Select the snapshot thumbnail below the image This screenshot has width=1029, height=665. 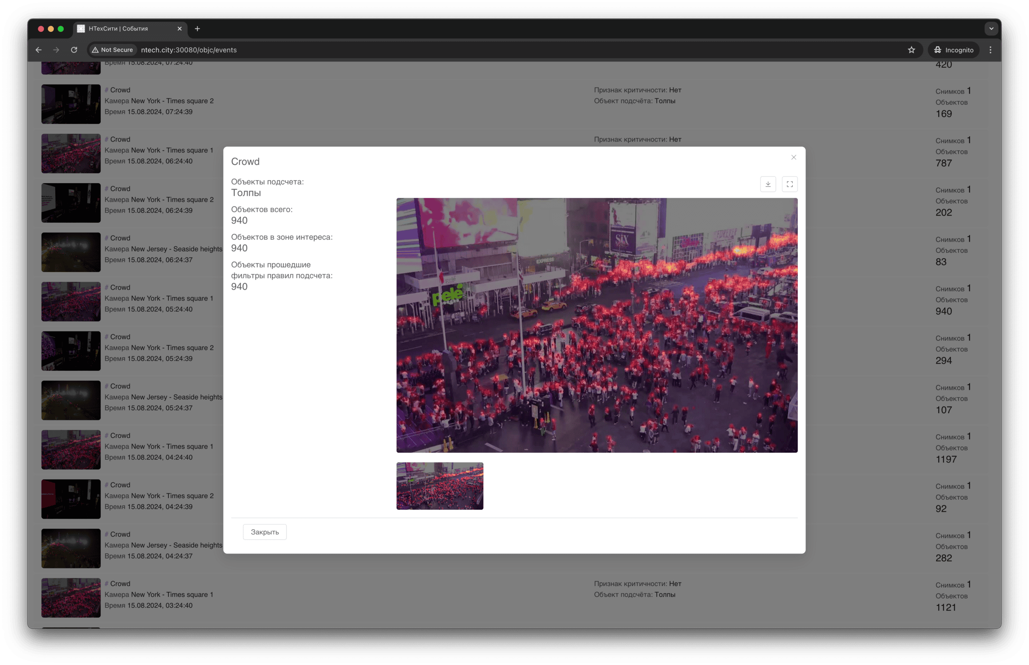(x=440, y=485)
